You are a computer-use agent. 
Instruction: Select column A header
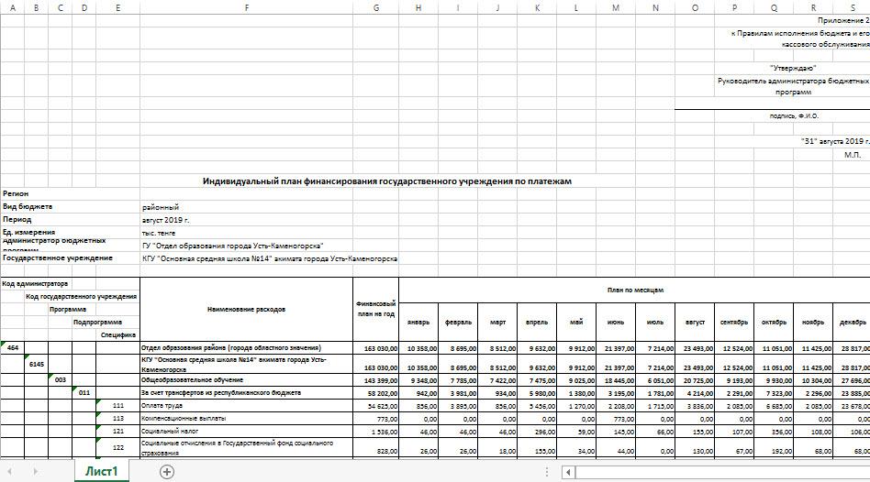click(x=12, y=7)
